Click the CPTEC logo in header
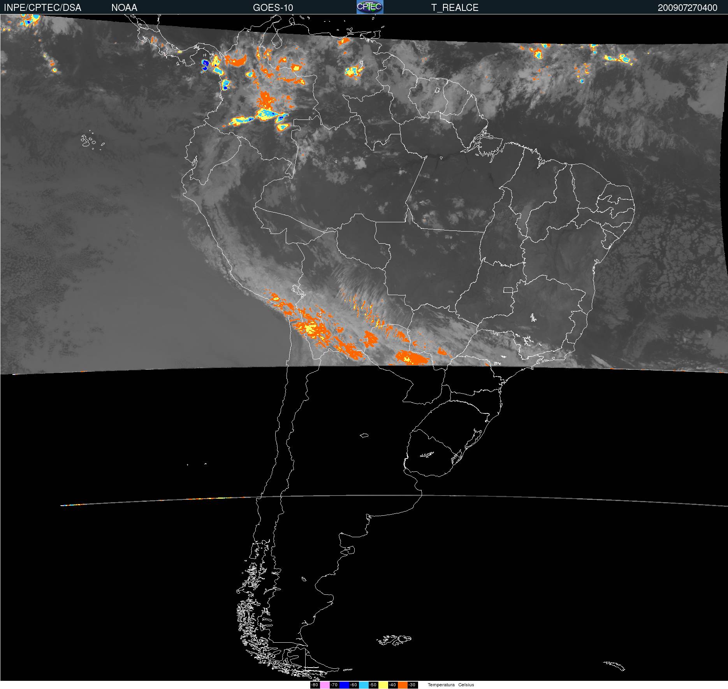The image size is (728, 689). click(370, 7)
